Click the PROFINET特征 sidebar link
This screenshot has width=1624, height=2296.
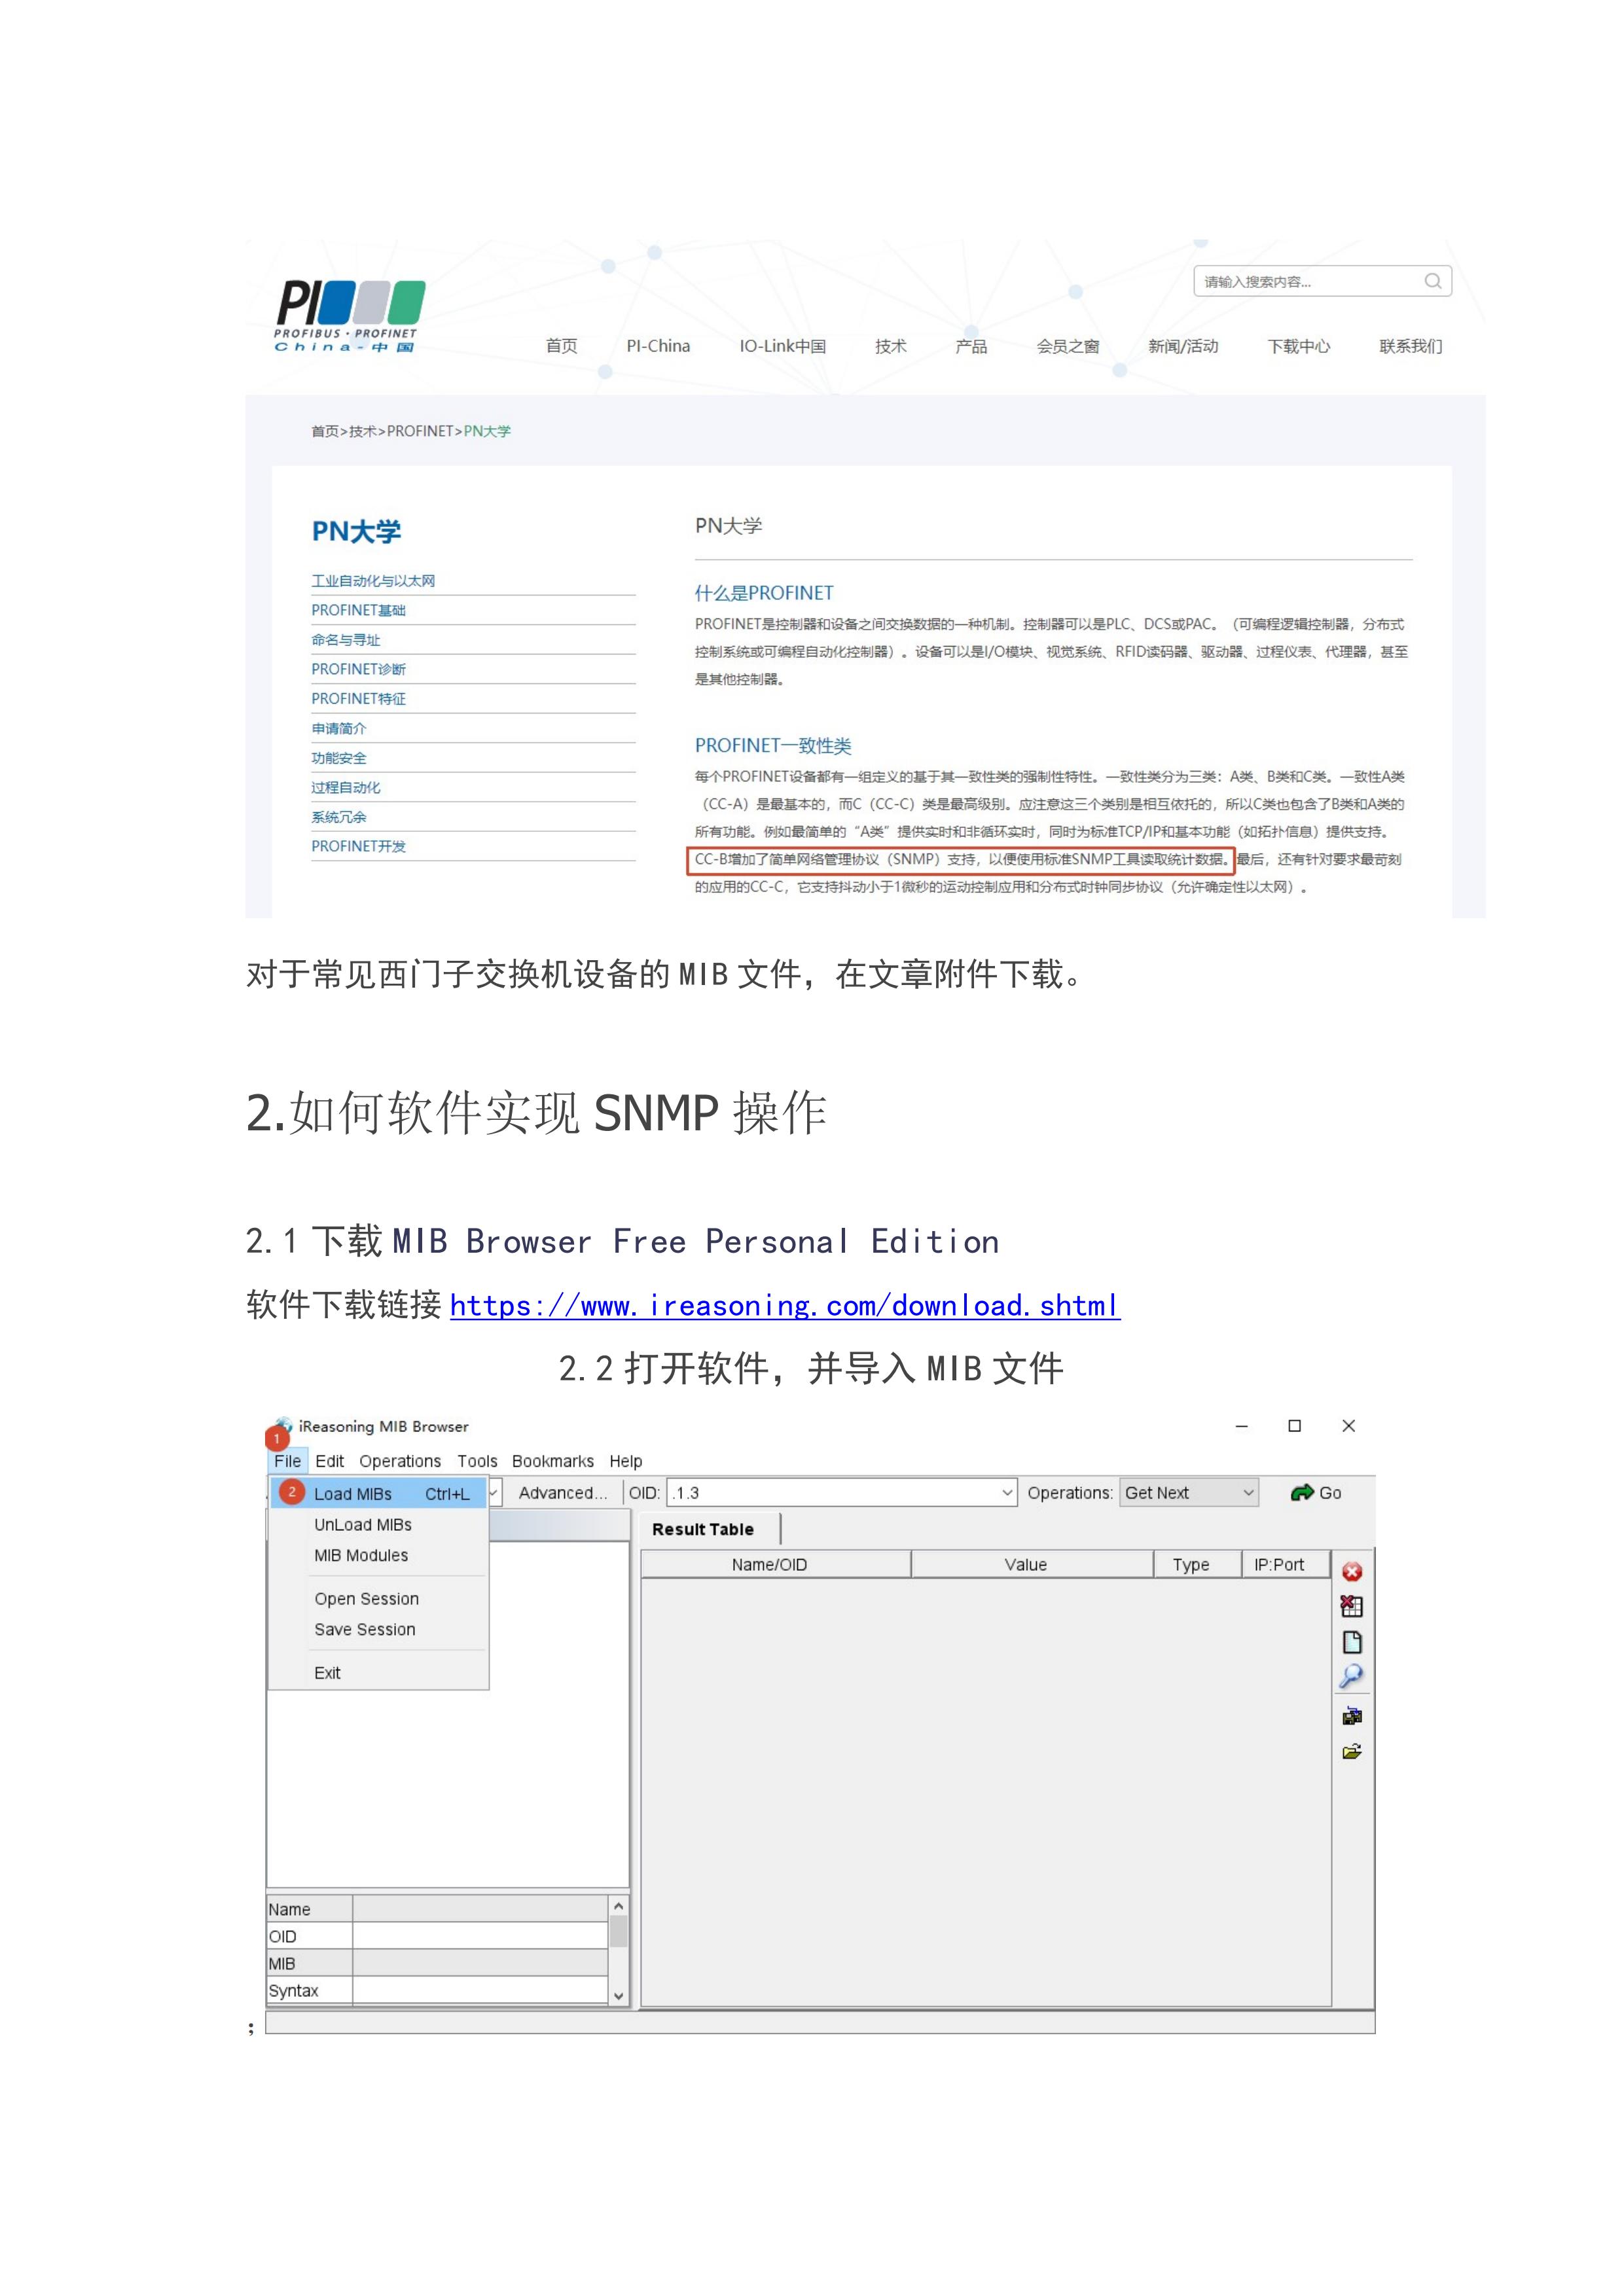point(358,699)
